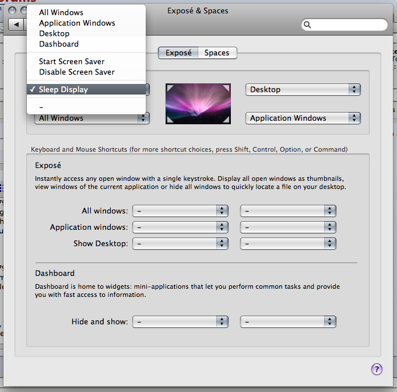Open first Show Desktop shortcut dropdown

tap(180, 243)
